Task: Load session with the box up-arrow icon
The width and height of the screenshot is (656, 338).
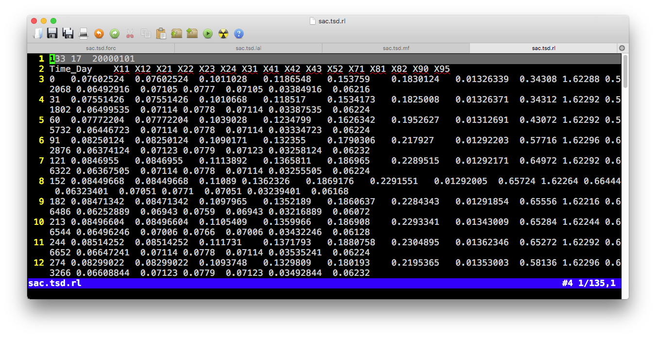Action: point(176,34)
